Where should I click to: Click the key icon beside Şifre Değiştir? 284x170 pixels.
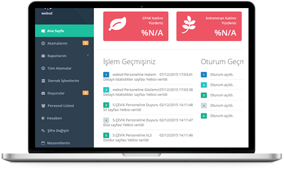pyautogui.click(x=43, y=130)
